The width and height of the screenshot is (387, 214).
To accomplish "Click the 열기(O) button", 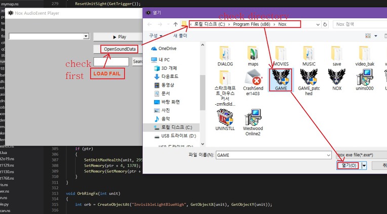I will (349, 165).
